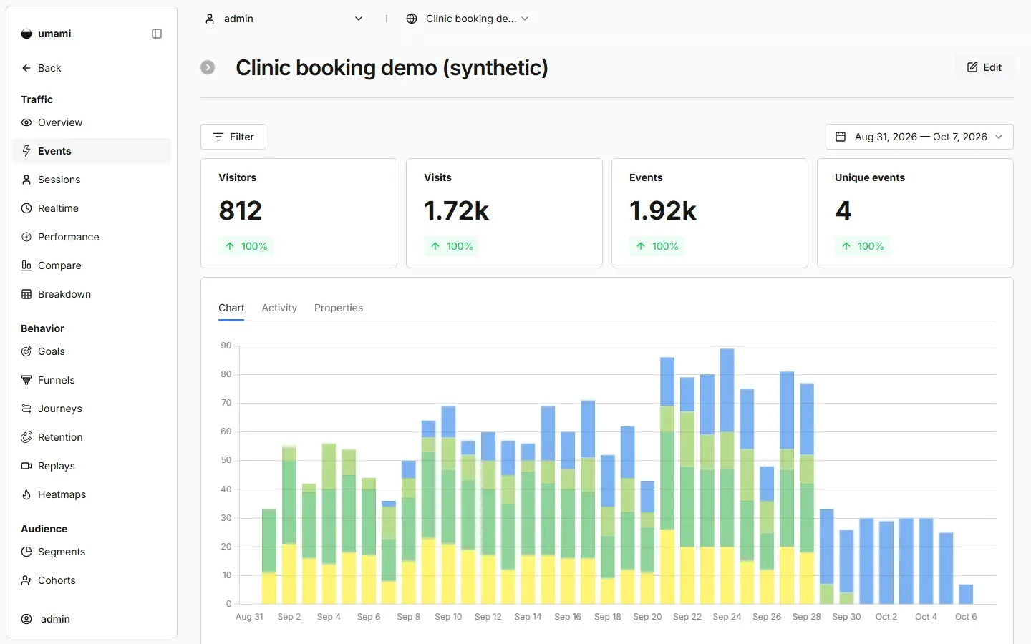Open the Cohorts people icon
This screenshot has width=1031, height=644.
(26, 580)
